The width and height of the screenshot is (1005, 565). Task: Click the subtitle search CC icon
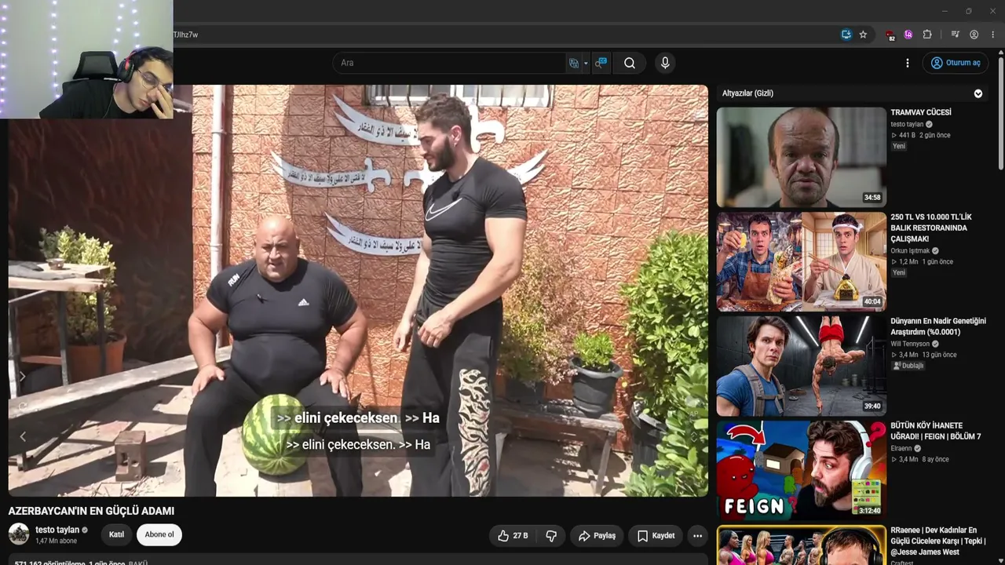pos(601,63)
